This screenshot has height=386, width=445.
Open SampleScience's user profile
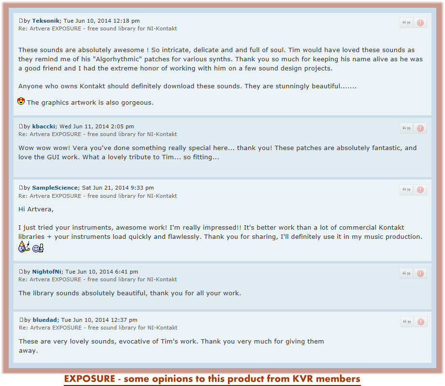pyautogui.click(x=55, y=188)
